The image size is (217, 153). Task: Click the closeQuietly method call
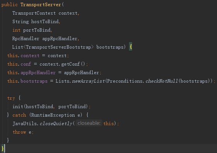tap(56, 124)
